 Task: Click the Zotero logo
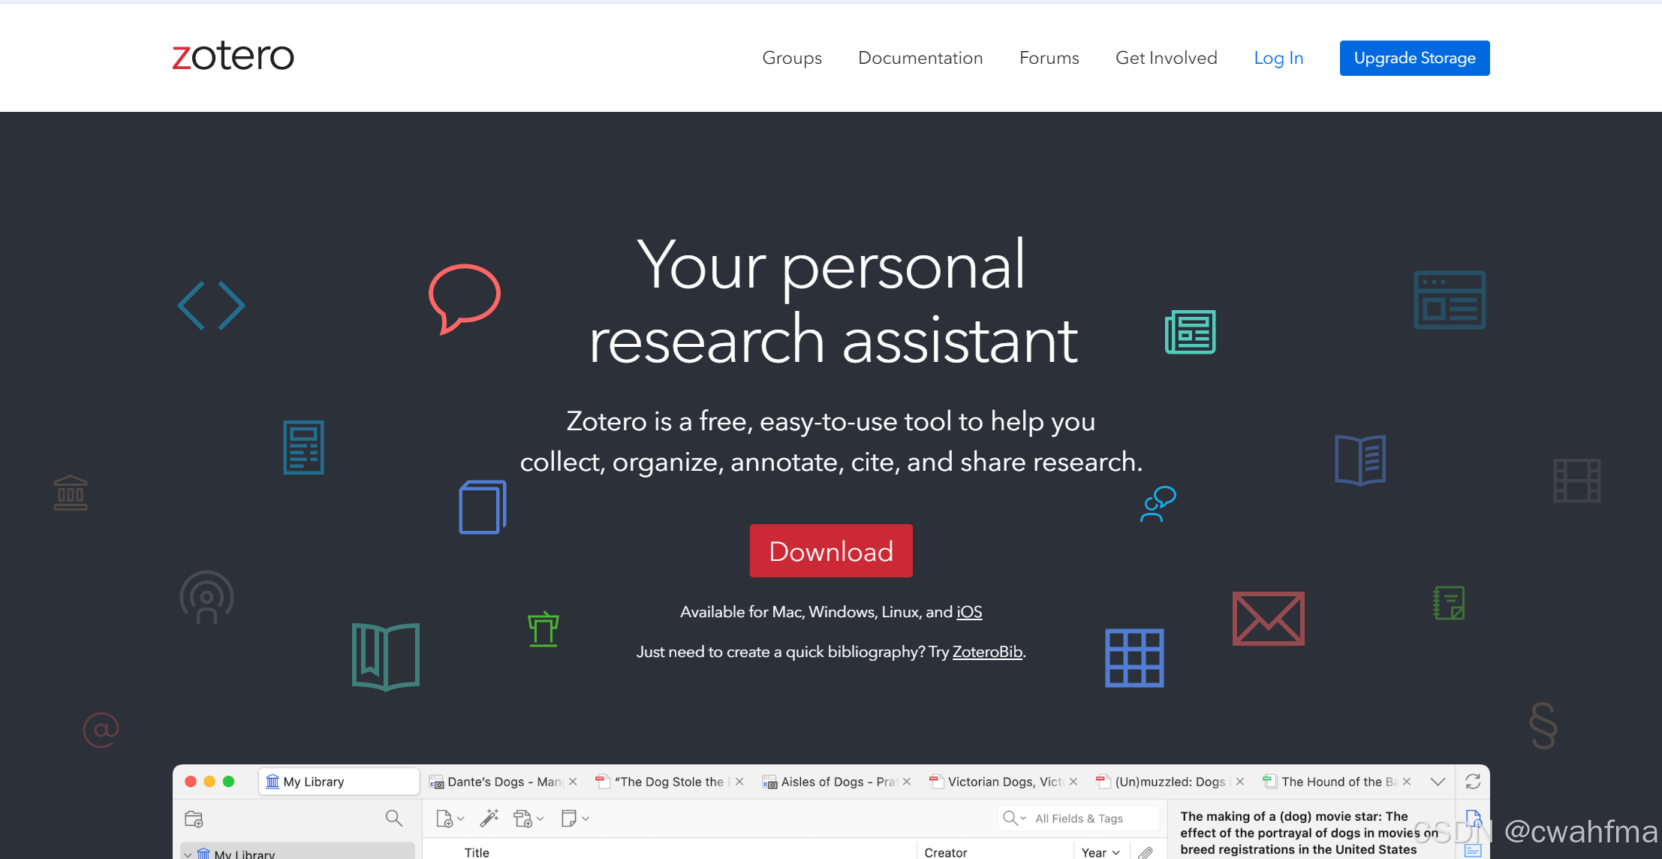point(233,57)
